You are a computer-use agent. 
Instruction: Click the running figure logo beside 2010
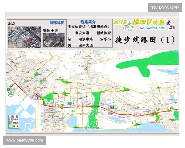pyautogui.click(x=128, y=26)
